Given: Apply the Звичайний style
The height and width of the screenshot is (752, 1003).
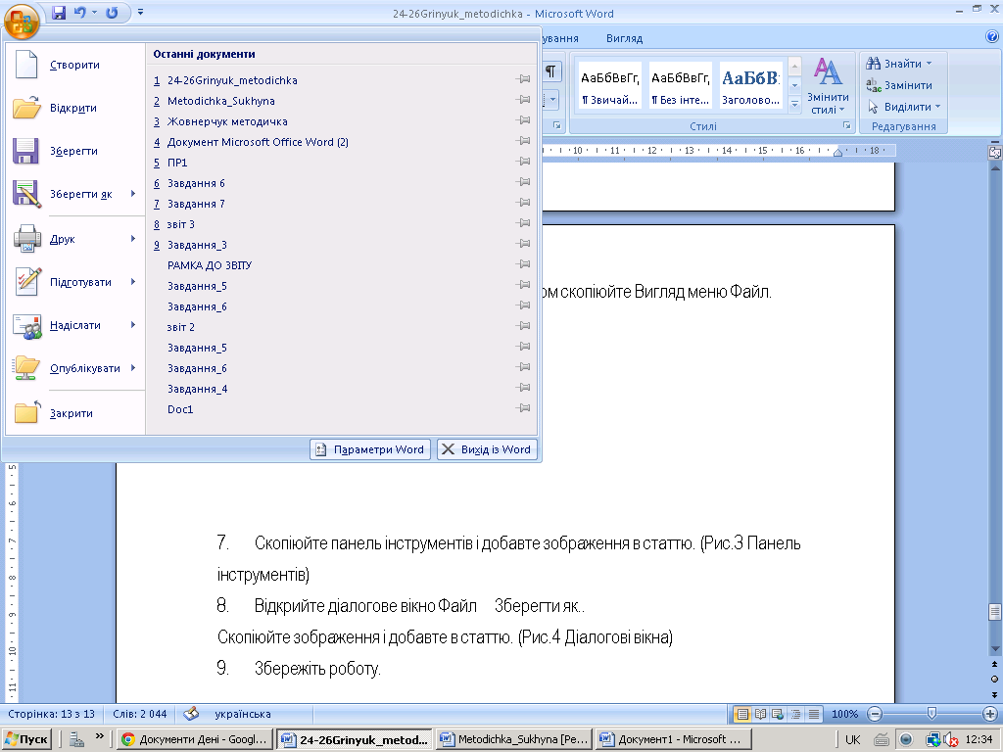Looking at the screenshot, I should [x=609, y=85].
